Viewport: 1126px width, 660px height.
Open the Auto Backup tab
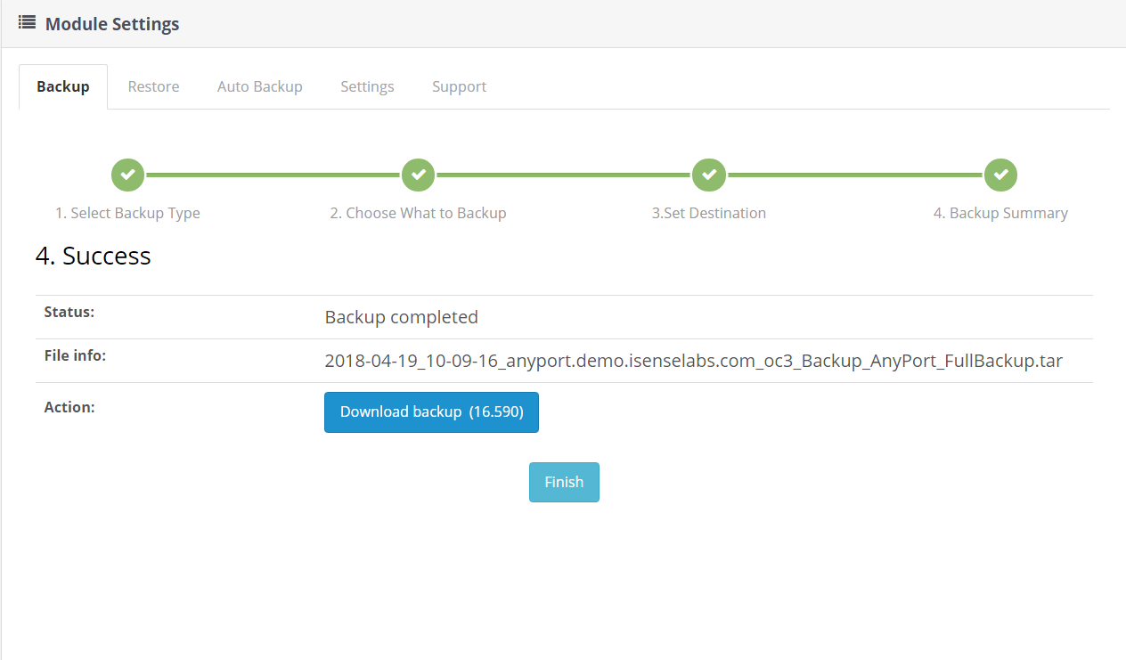(260, 86)
